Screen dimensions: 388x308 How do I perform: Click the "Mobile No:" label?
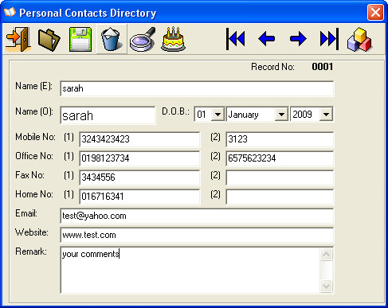pos(35,137)
